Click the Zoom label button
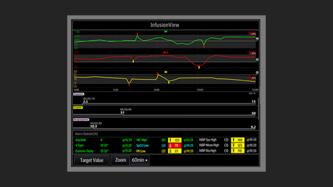The height and width of the screenshot is (187, 333). 121,160
